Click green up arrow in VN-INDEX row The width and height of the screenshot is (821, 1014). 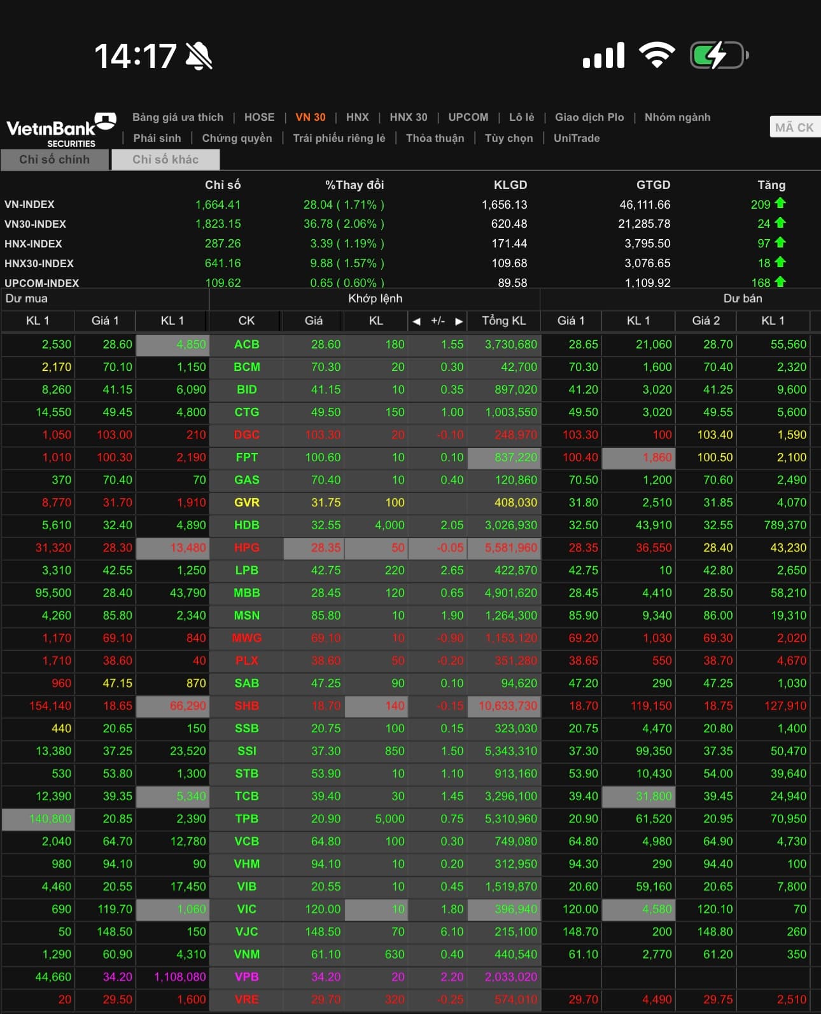pos(780,204)
